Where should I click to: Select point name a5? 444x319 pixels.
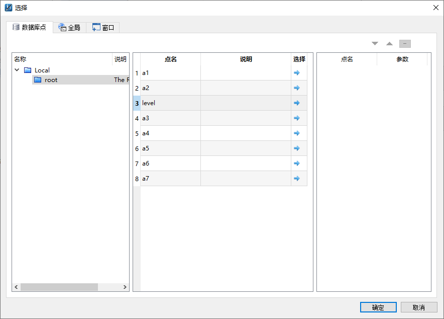coord(170,148)
